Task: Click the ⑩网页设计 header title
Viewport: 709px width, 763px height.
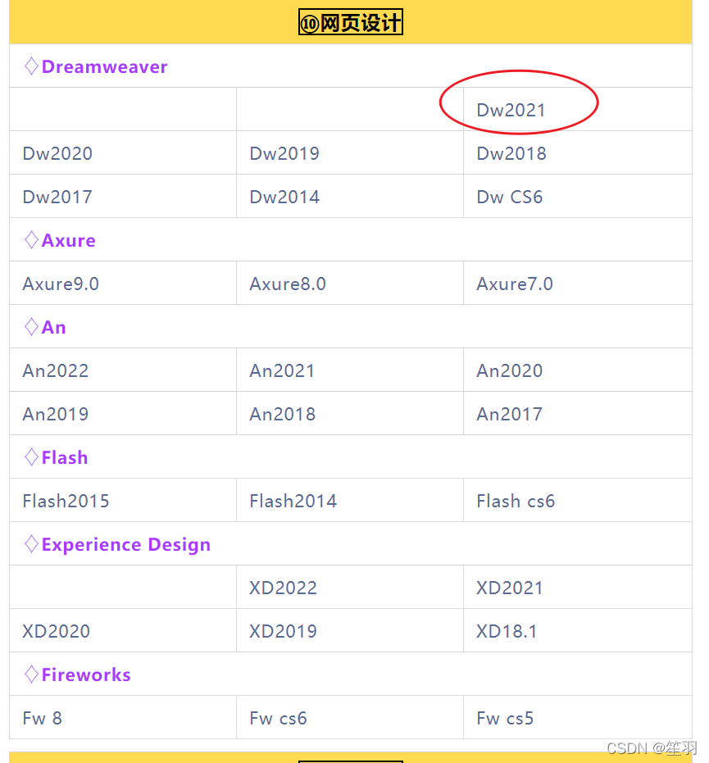Action: point(350,22)
